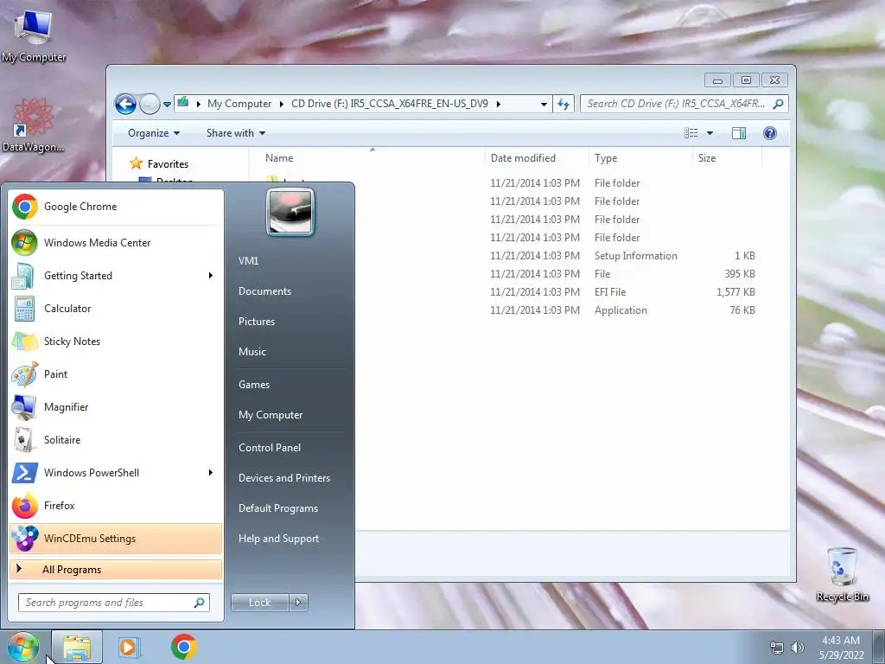The width and height of the screenshot is (885, 664).
Task: Go back using Explorer's Back arrow
Action: pyautogui.click(x=125, y=104)
